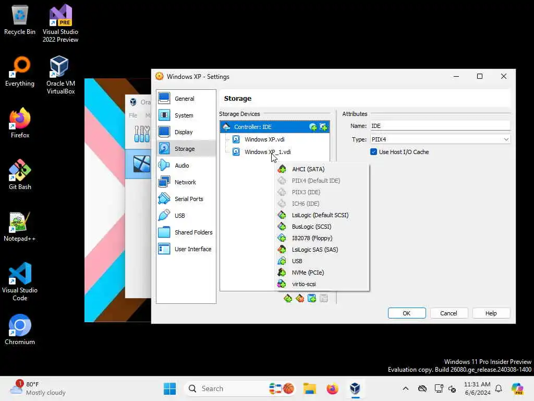Open the System settings category
534x401 pixels.
[x=186, y=115]
